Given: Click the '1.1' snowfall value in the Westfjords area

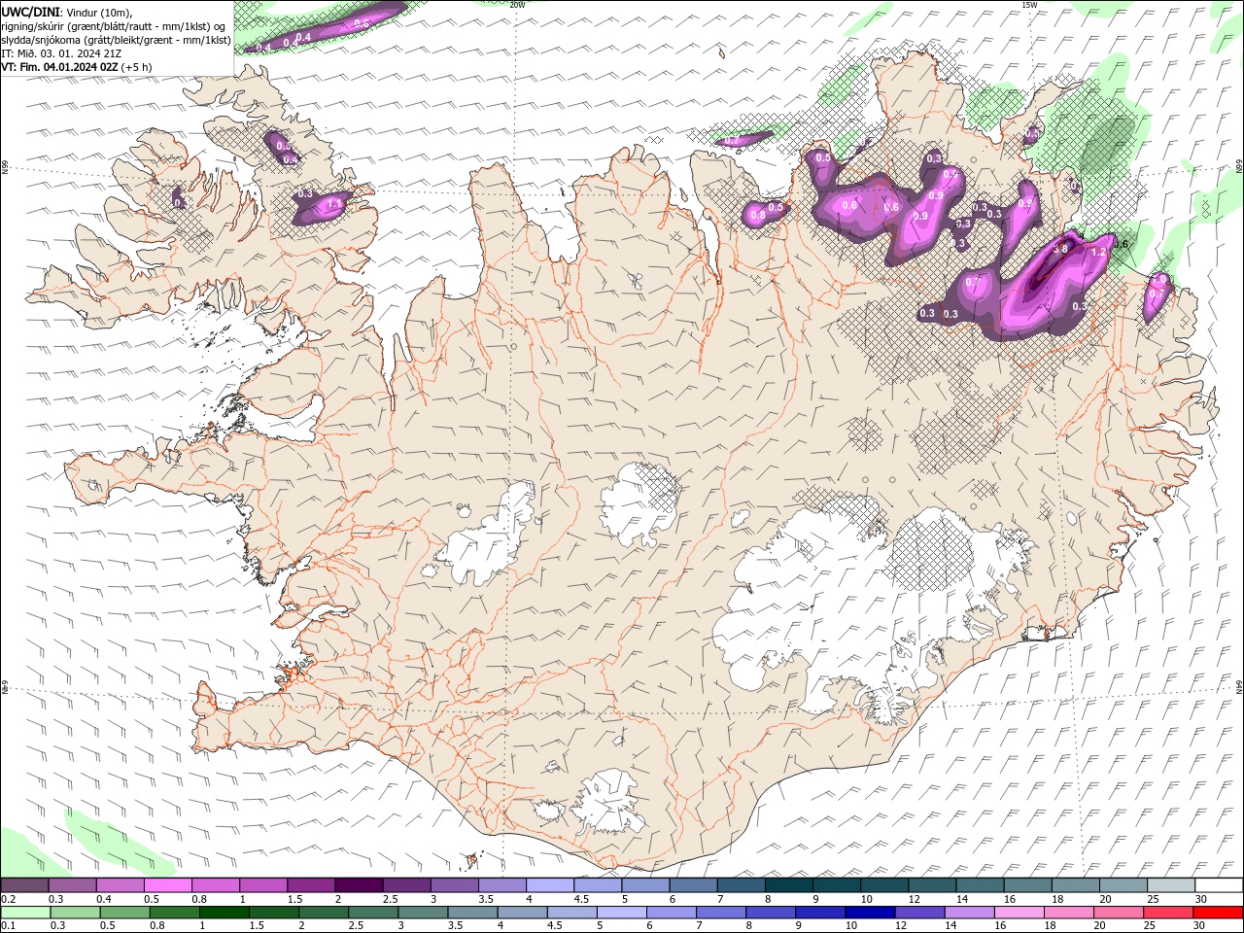Looking at the screenshot, I should click(x=334, y=204).
